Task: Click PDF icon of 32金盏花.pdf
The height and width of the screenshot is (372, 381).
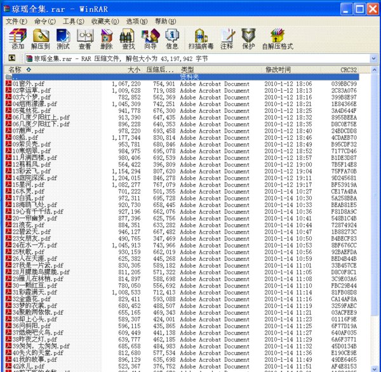Action: [8, 298]
